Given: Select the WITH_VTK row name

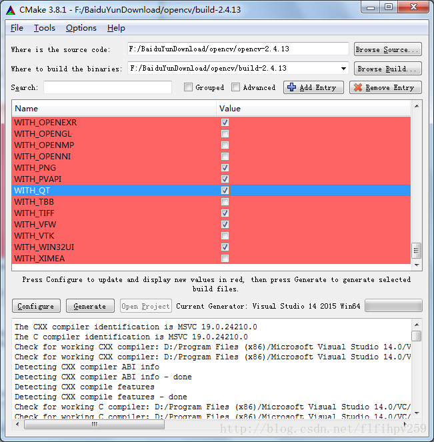Looking at the screenshot, I should coord(34,235).
